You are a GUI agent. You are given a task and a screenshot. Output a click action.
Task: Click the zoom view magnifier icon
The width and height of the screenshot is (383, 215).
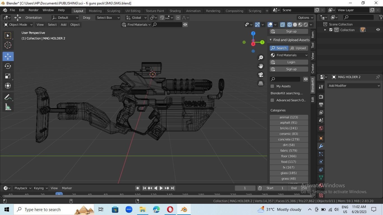(261, 58)
